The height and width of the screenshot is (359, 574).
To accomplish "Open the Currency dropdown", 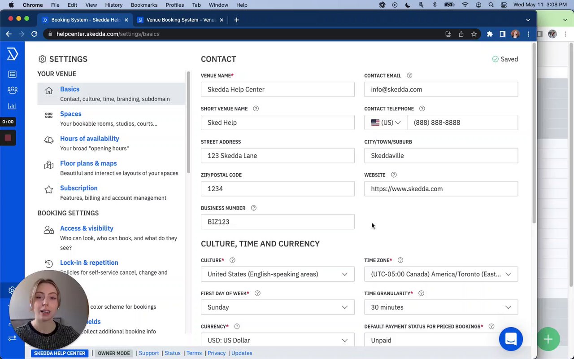I will tap(278, 340).
